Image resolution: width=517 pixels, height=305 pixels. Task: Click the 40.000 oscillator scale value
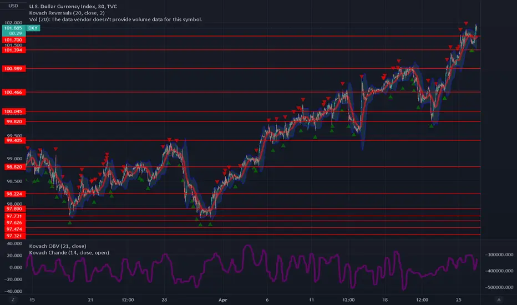point(15,243)
